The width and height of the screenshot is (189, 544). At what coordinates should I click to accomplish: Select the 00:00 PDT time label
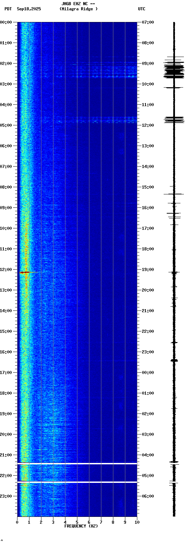tap(6, 22)
